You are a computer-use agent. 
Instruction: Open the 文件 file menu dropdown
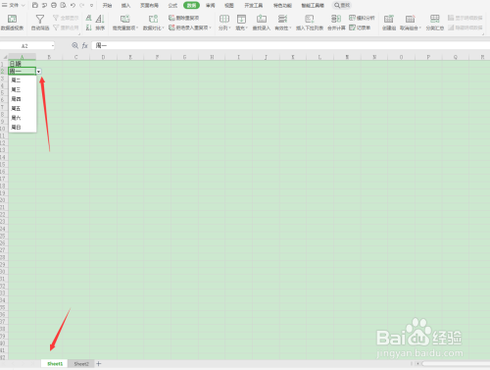click(x=14, y=5)
